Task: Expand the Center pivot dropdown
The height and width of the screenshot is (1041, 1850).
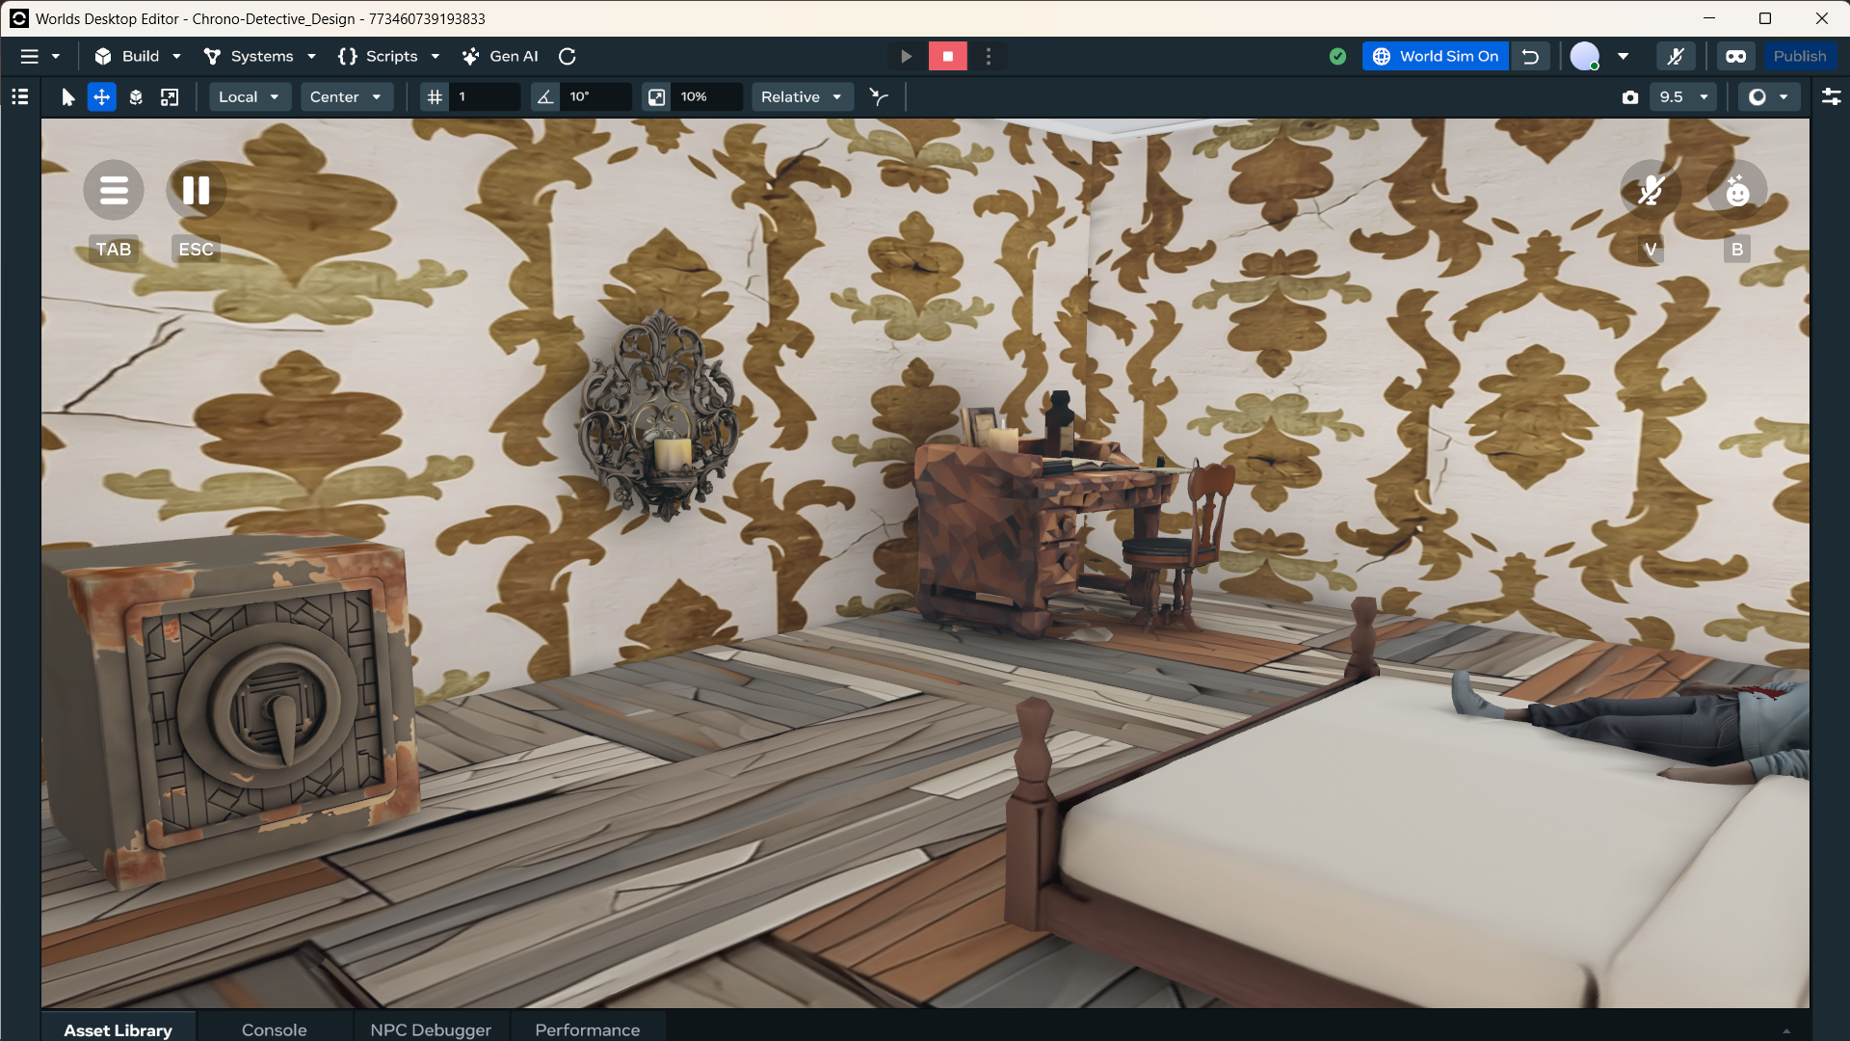Action: [346, 97]
